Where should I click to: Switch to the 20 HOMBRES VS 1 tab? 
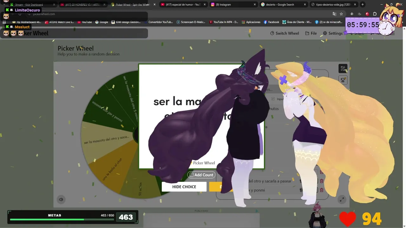(x=82, y=4)
